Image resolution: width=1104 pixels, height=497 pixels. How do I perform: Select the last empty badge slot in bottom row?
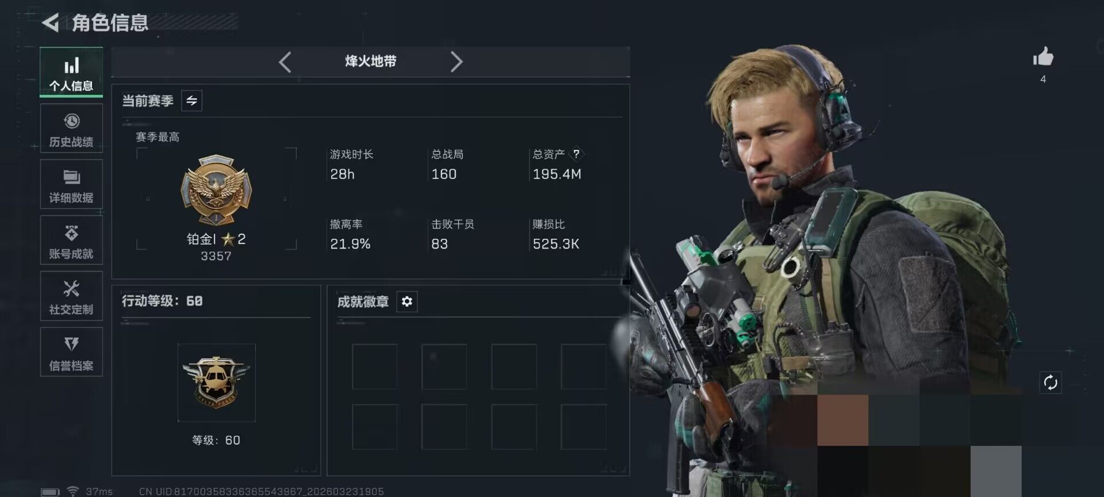(x=583, y=426)
